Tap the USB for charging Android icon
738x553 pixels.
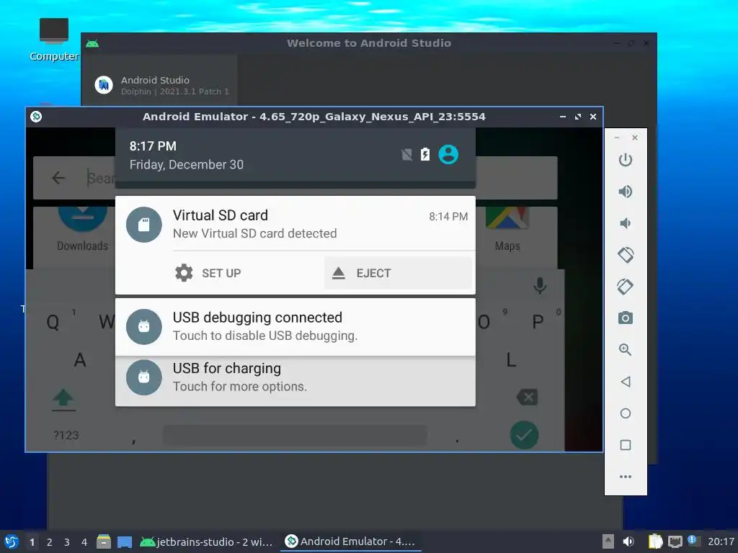144,377
